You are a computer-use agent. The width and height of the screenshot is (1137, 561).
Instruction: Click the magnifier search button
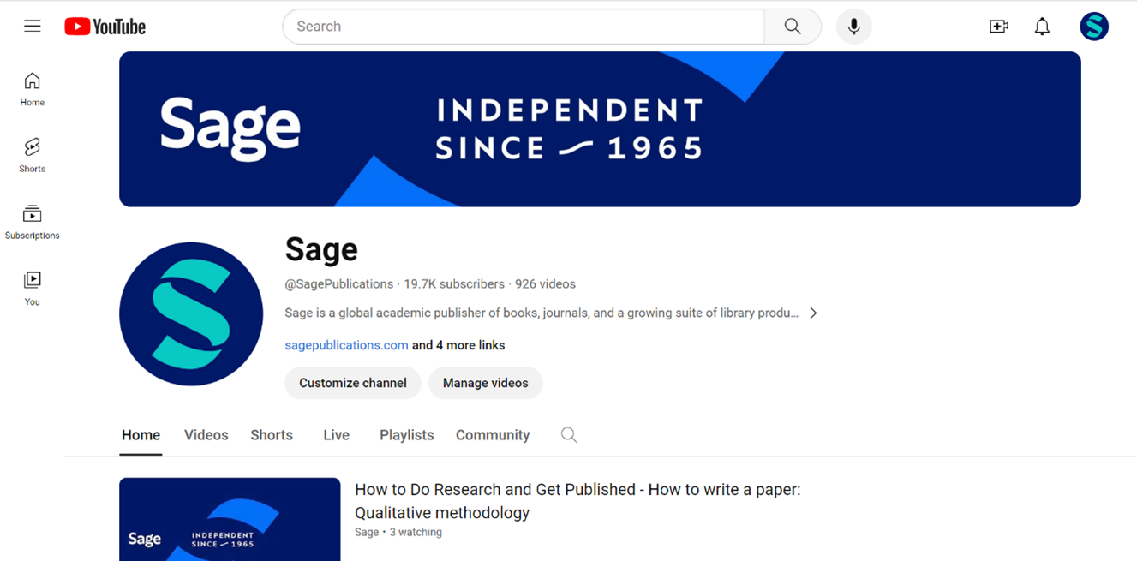(x=793, y=27)
